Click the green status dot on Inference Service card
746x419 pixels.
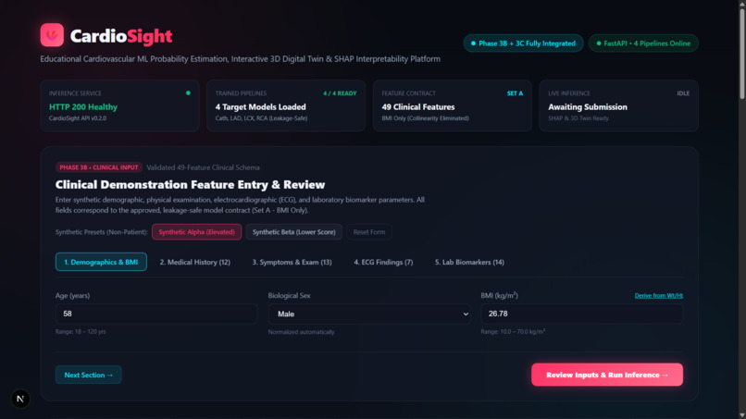[189, 93]
